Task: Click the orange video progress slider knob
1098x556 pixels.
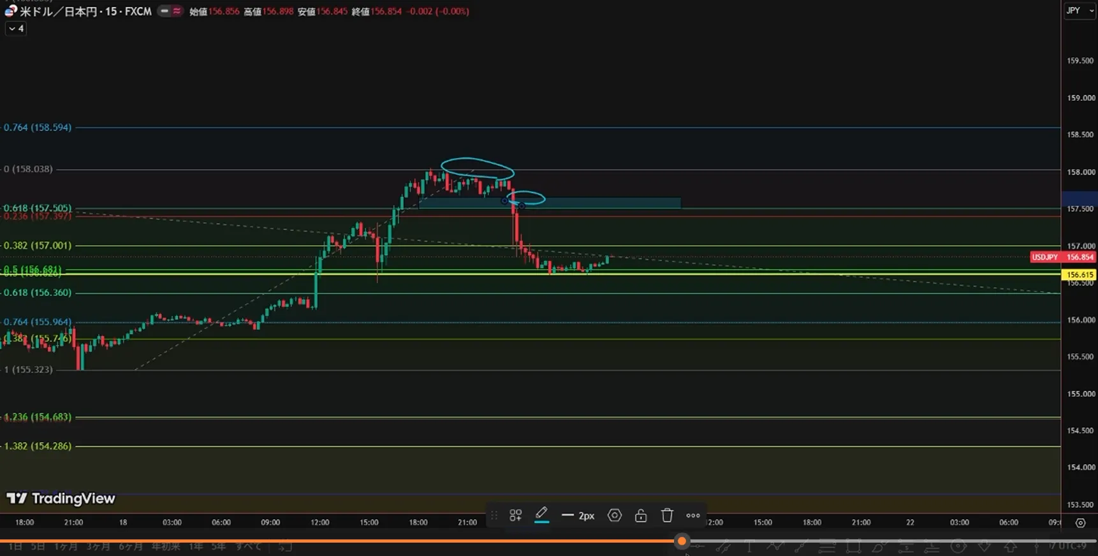Action: tap(682, 541)
